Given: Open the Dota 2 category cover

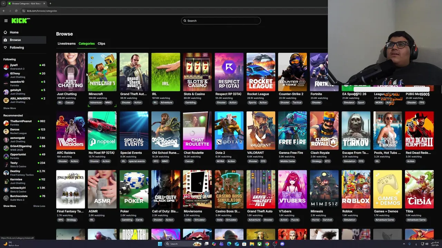Looking at the screenshot, I should pos(229,131).
